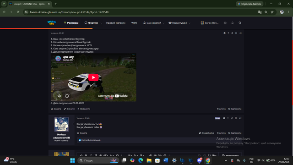
Task: Click the video channel avatar
Action: [x=58, y=59]
